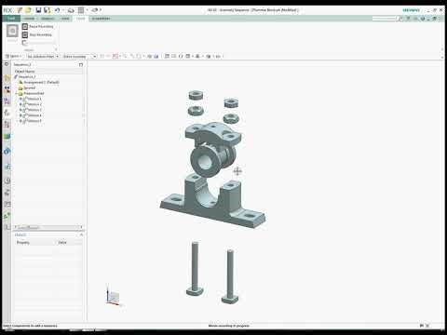Collapse the Details panel
The image size is (447, 335).
click(81, 235)
